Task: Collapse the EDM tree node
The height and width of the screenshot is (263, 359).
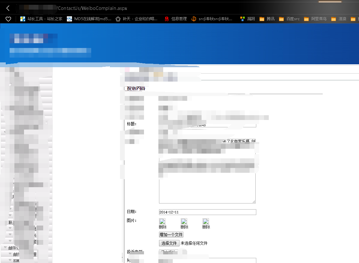Action: (x=10, y=260)
